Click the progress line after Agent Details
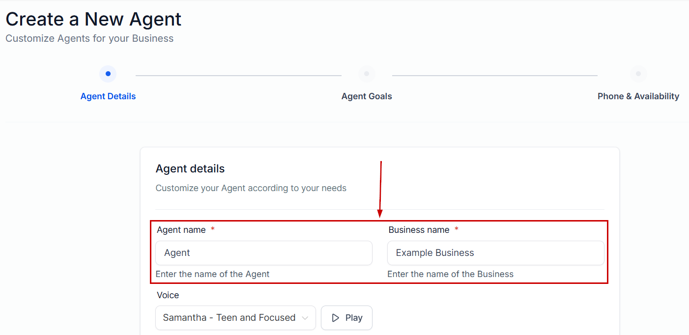This screenshot has height=335, width=689. [x=238, y=76]
